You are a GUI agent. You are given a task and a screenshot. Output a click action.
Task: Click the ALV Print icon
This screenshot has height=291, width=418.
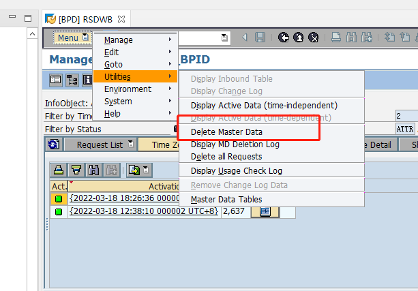point(59,170)
